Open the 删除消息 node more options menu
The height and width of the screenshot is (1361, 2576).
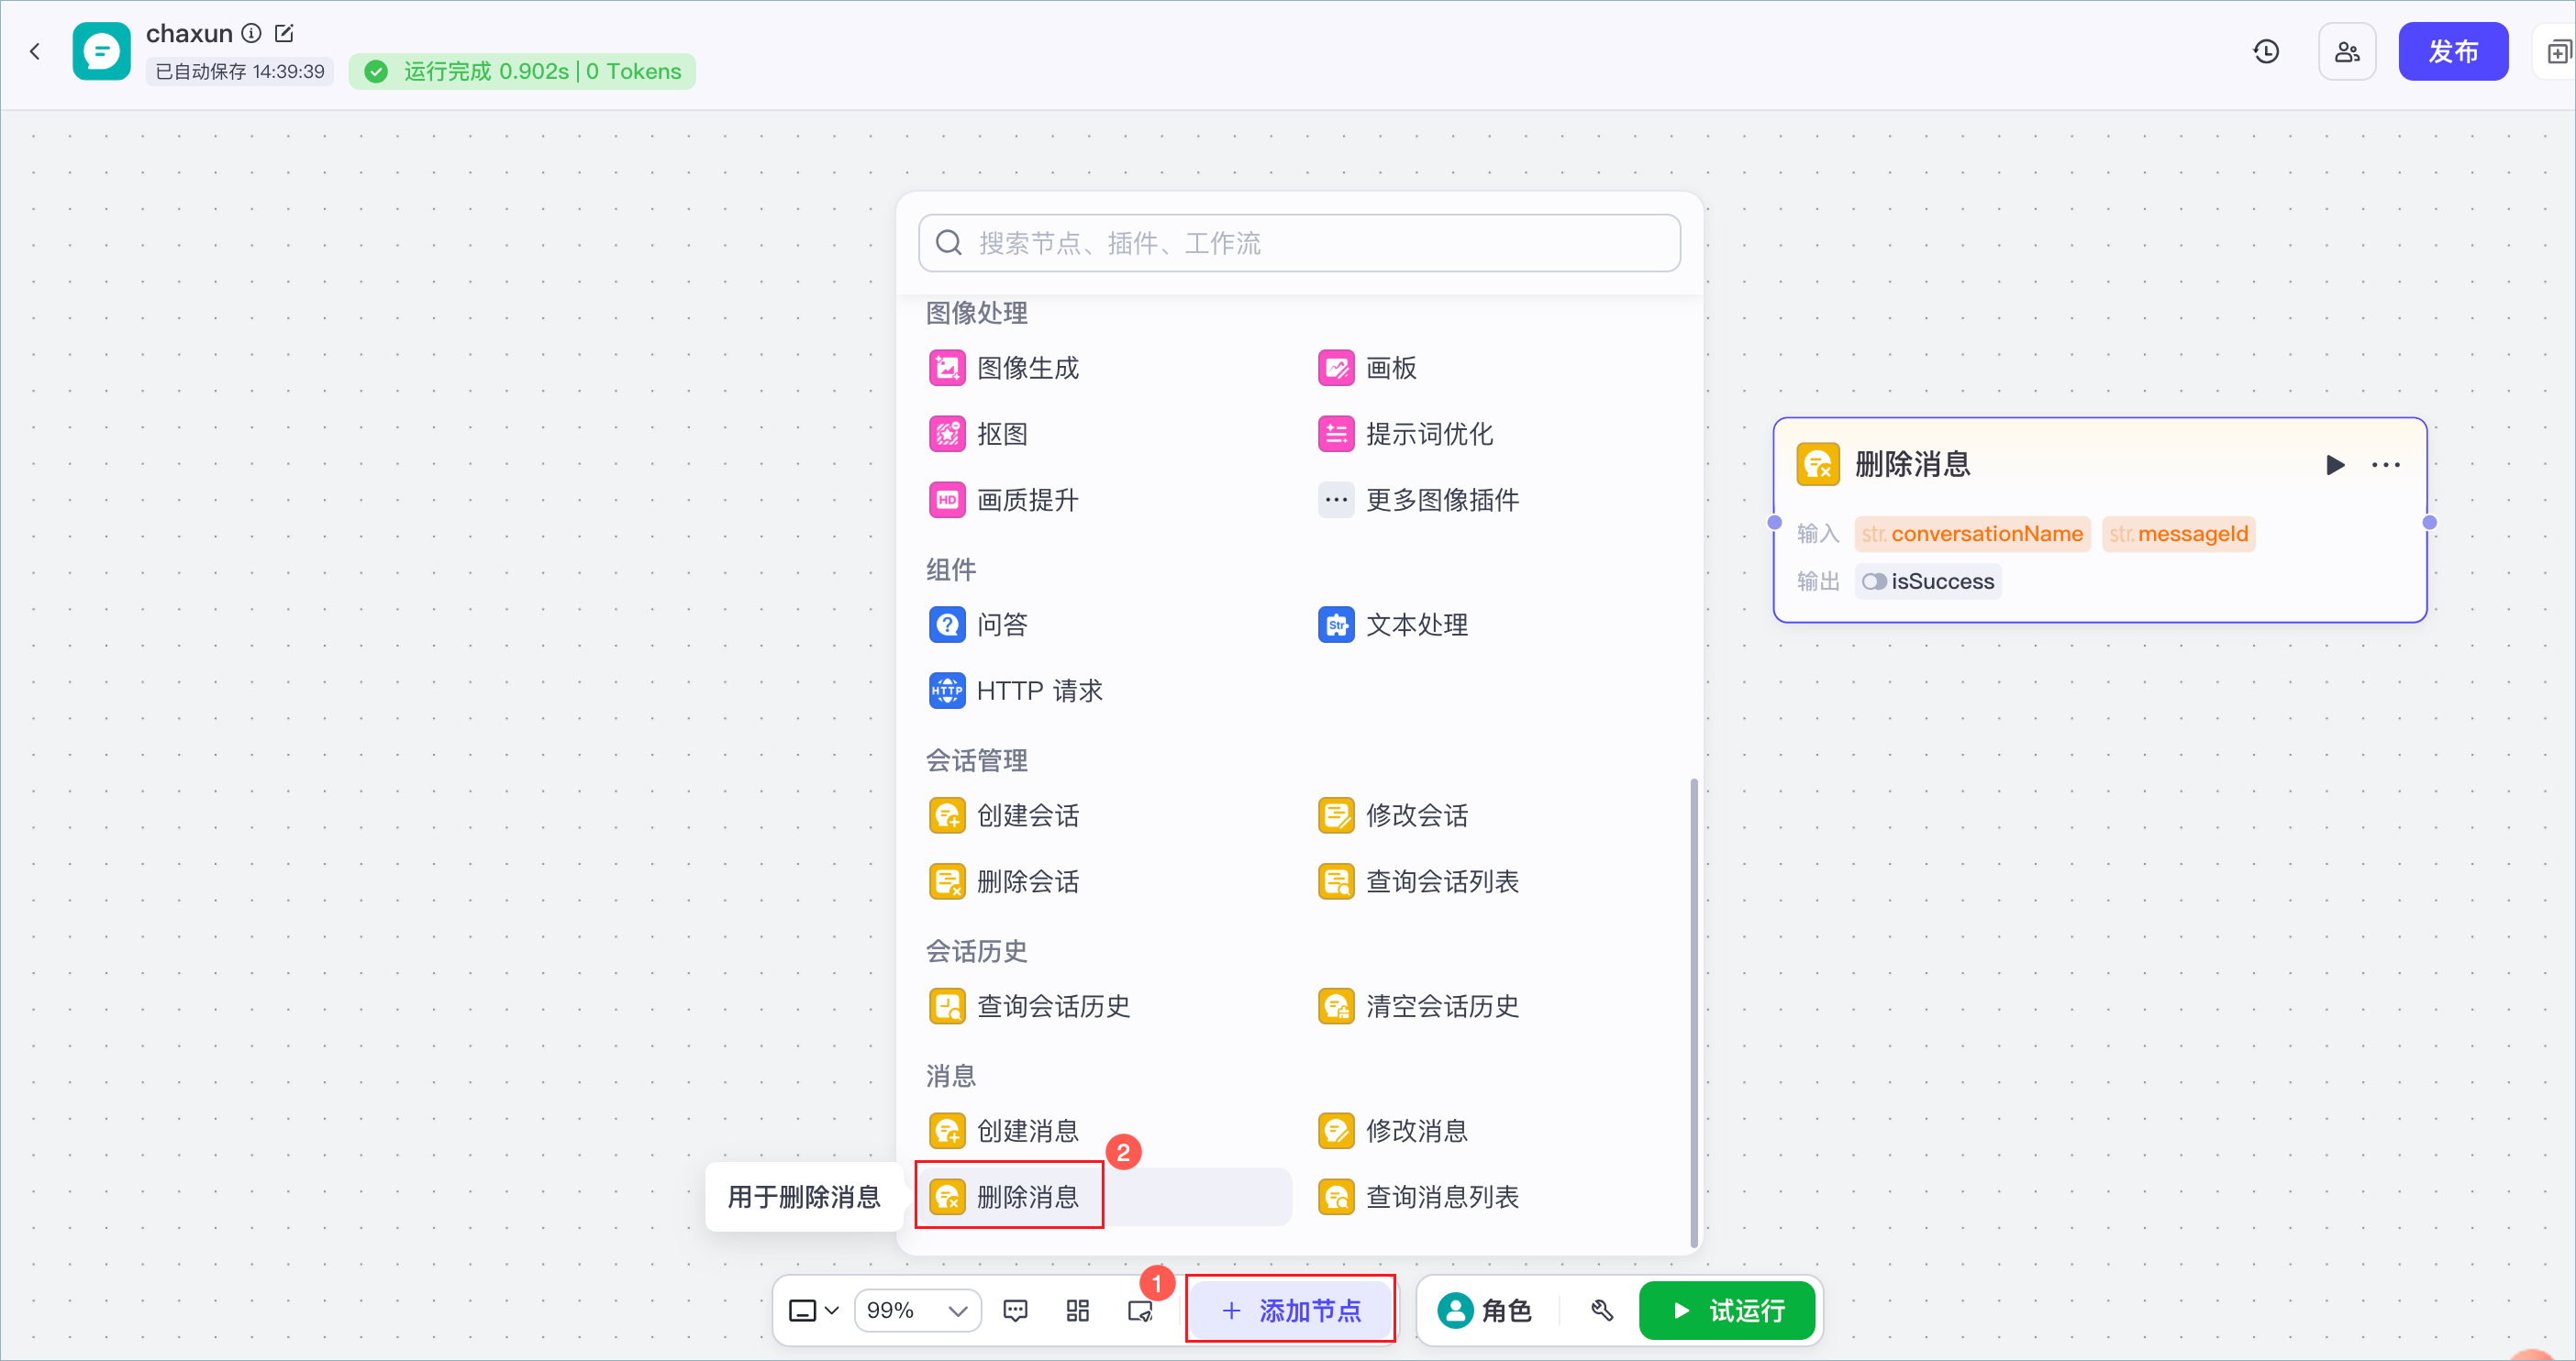2385,465
